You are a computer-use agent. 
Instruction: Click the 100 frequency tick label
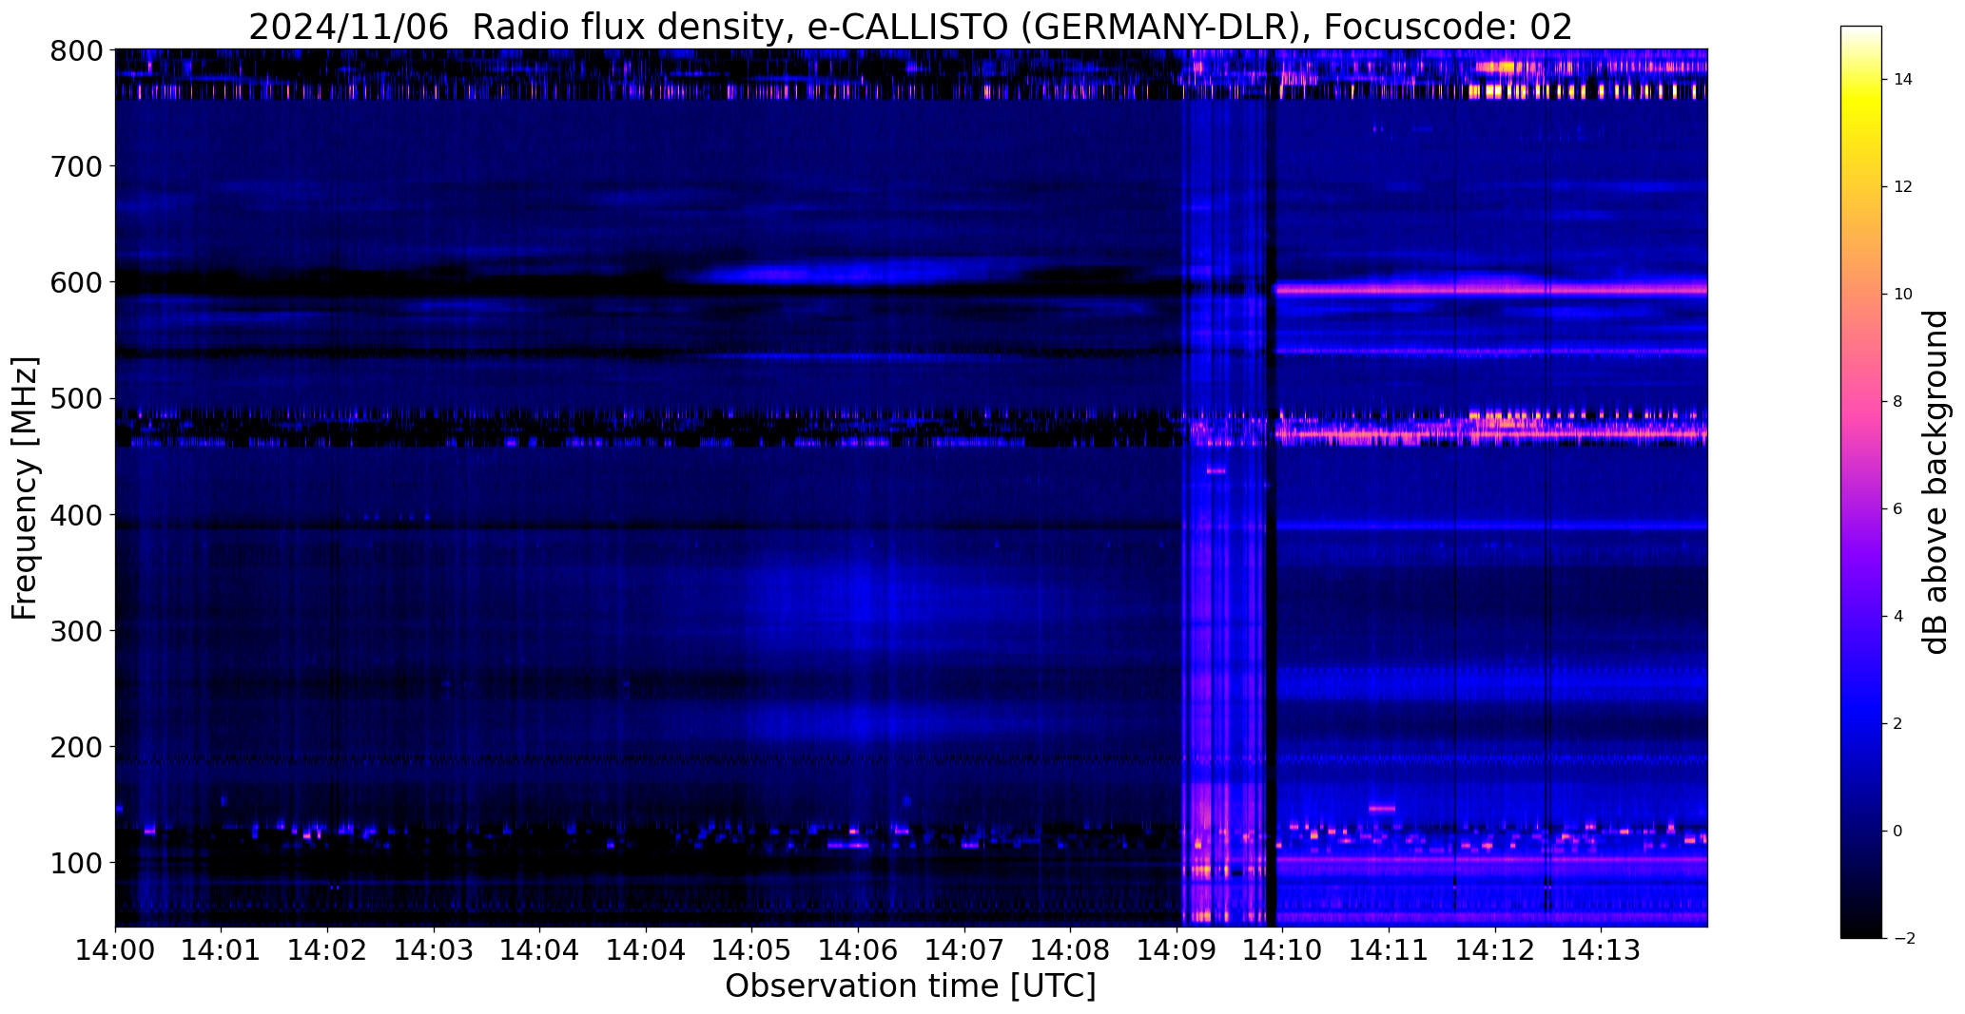[75, 863]
